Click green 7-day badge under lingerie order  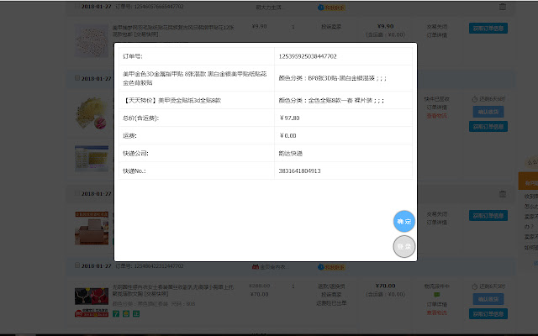(x=116, y=313)
